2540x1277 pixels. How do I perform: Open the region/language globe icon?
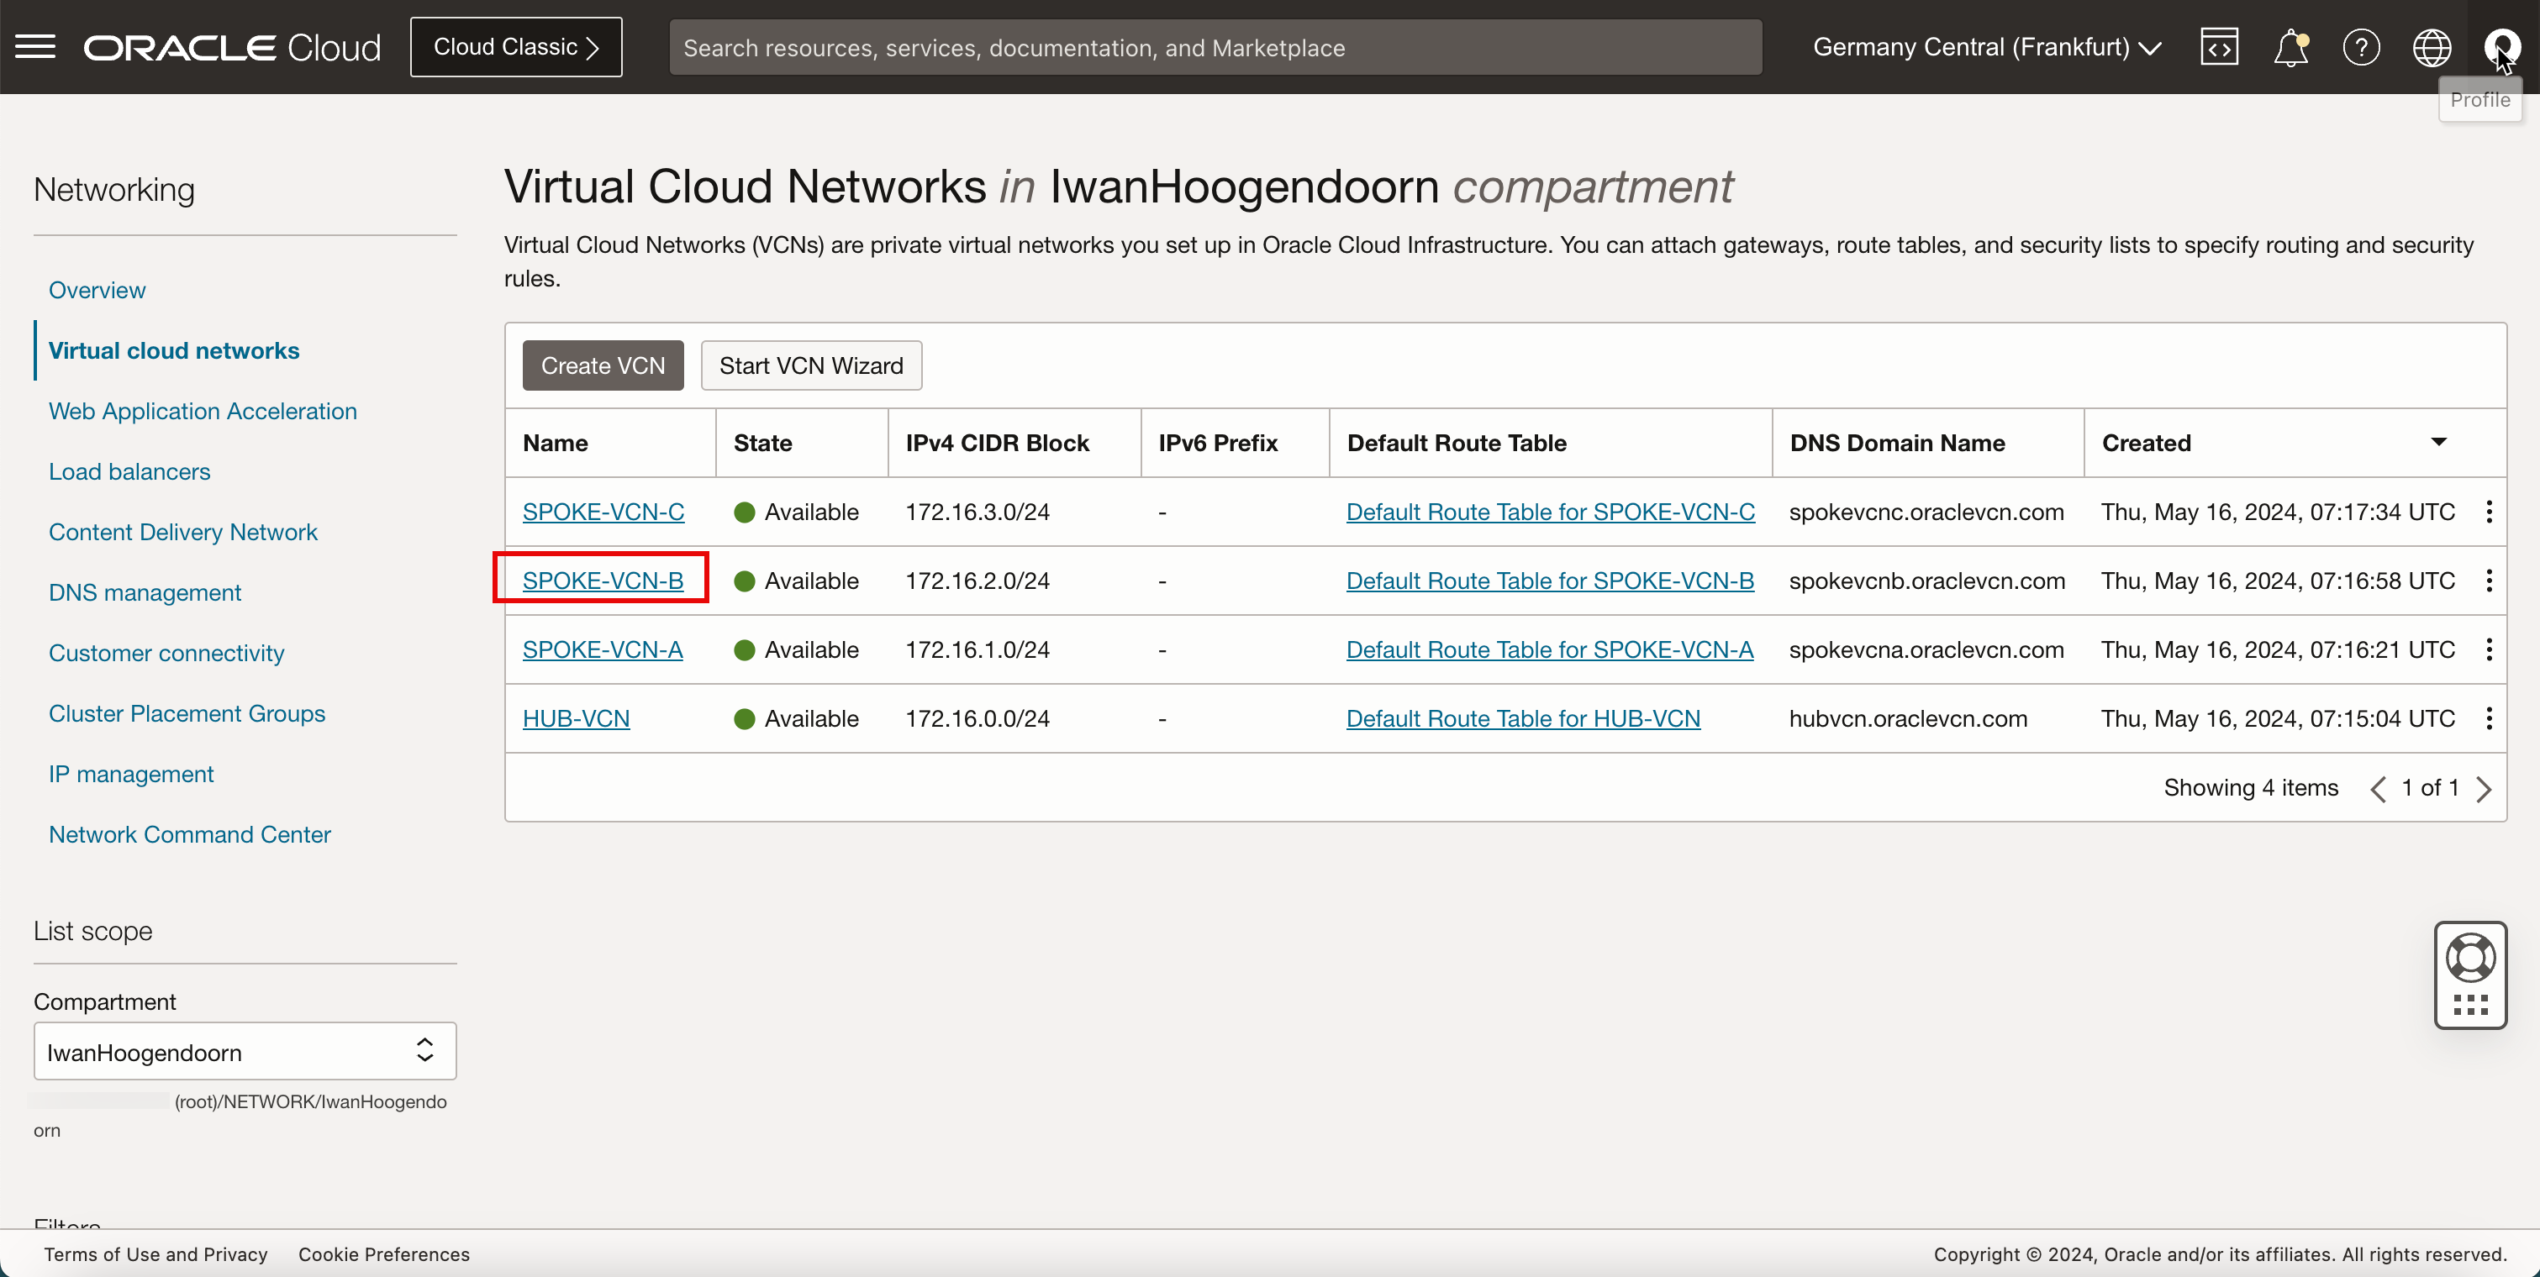tap(2432, 45)
